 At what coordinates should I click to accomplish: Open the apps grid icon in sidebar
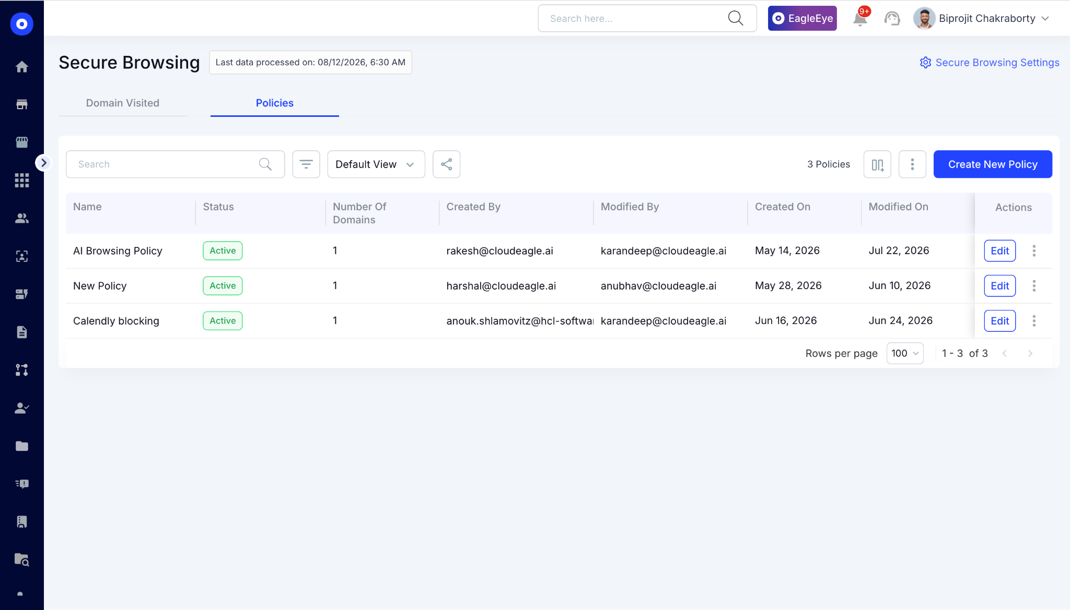coord(21,181)
